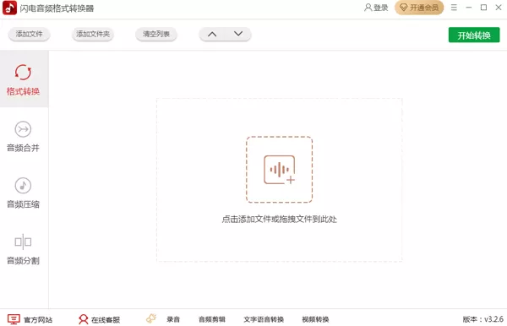Image resolution: width=507 pixels, height=326 pixels.
Task: Click the 开通会员 membership button
Action: point(419,8)
